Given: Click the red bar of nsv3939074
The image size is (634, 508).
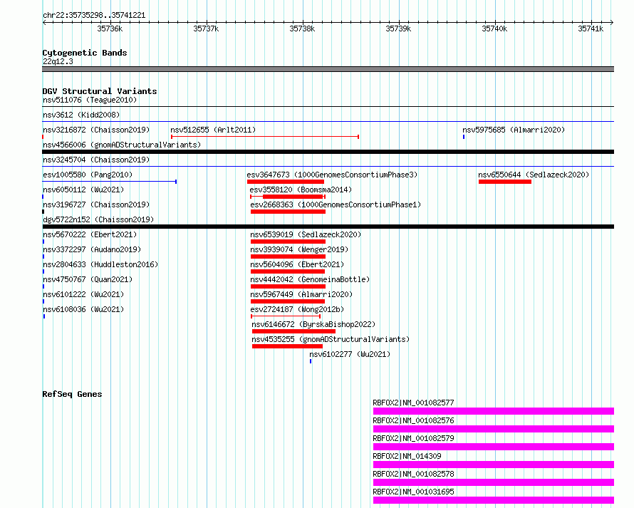Looking at the screenshot, I should click(x=288, y=256).
